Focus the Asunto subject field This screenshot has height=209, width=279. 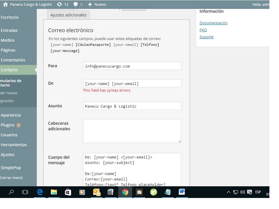tap(132, 106)
